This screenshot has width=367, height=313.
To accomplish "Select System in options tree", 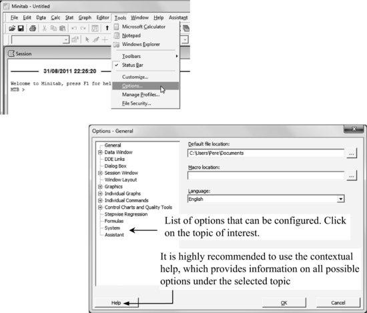I will [112, 228].
